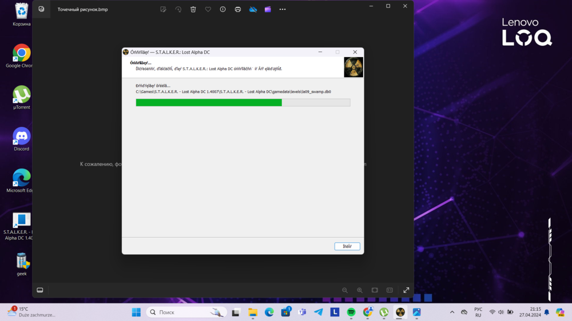This screenshot has width=572, height=321.
Task: Click the print icon in Photos
Action: (238, 9)
